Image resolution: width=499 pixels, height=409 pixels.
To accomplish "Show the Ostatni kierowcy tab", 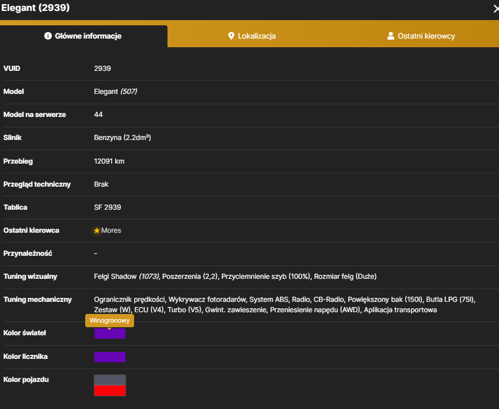I will (421, 36).
